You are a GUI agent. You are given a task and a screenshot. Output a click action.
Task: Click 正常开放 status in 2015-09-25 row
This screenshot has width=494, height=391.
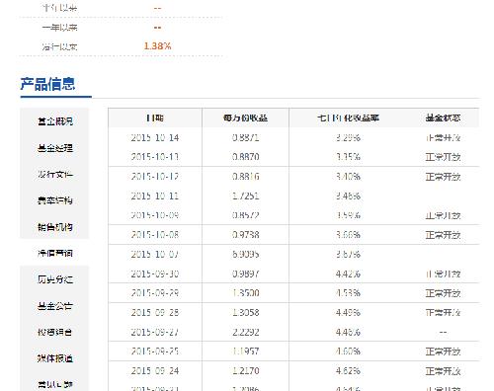[443, 352]
